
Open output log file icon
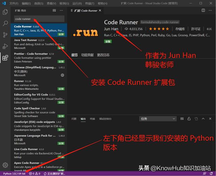coord(196,119)
